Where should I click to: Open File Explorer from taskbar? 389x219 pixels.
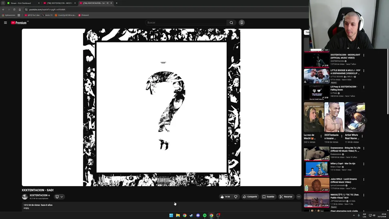coord(178,215)
